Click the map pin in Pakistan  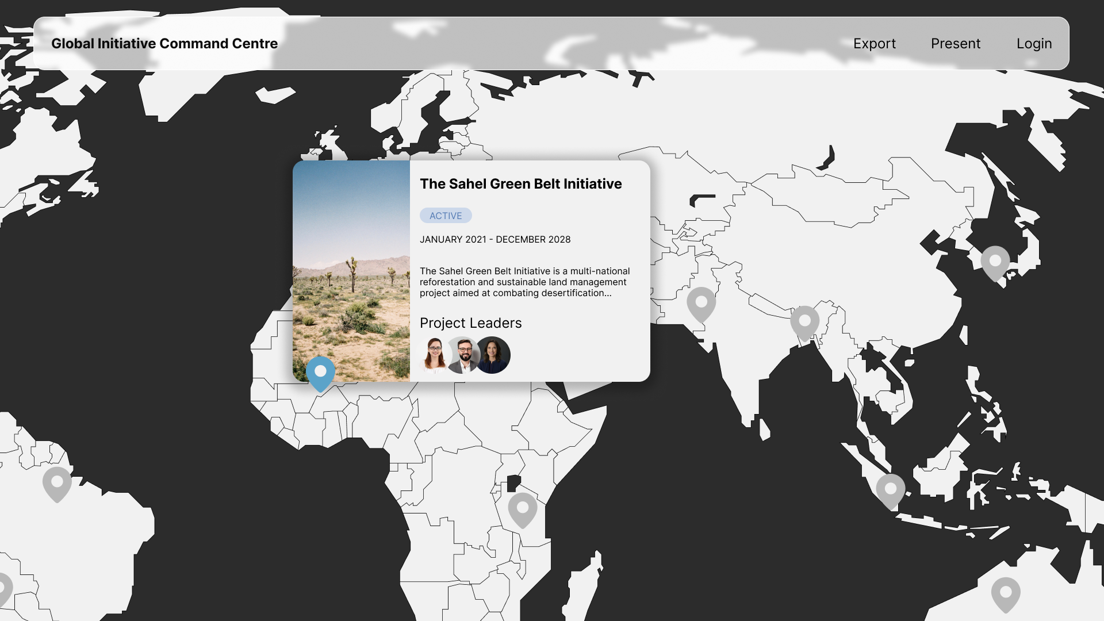pos(701,302)
